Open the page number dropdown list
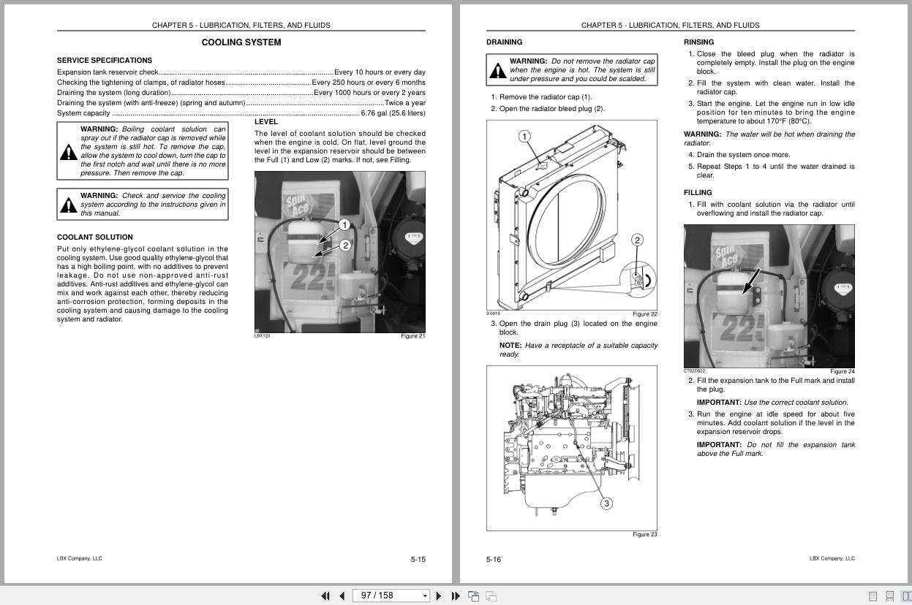 pyautogui.click(x=424, y=596)
